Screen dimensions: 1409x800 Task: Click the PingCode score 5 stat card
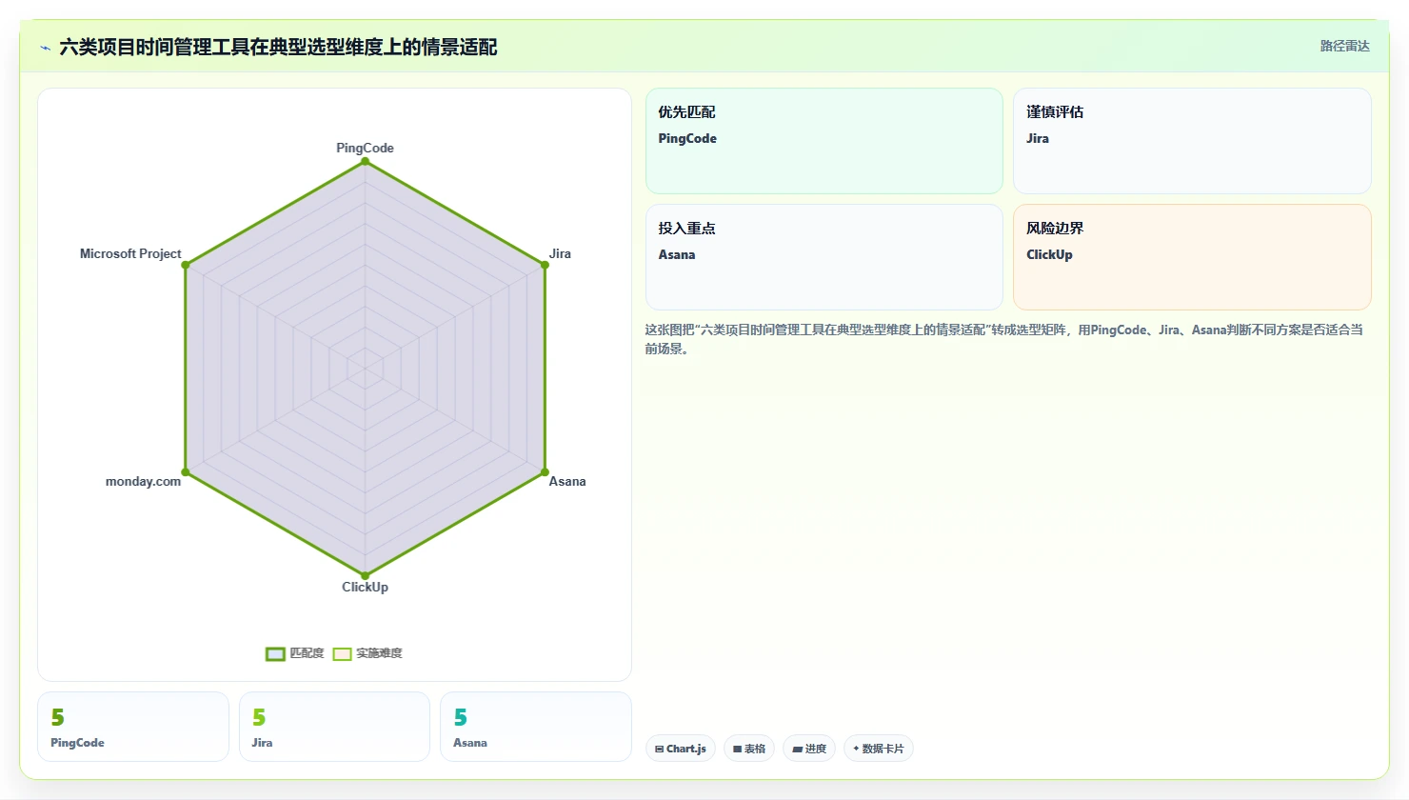[x=133, y=727]
